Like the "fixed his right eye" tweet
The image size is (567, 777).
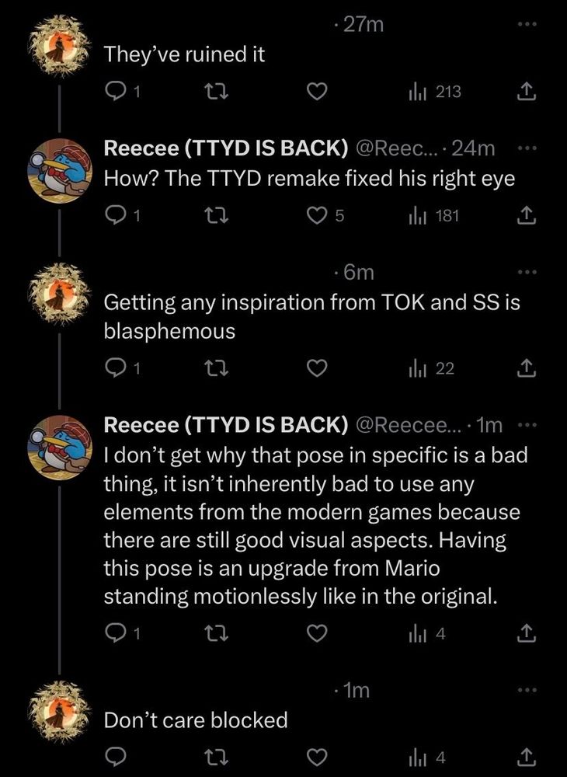[x=315, y=216]
